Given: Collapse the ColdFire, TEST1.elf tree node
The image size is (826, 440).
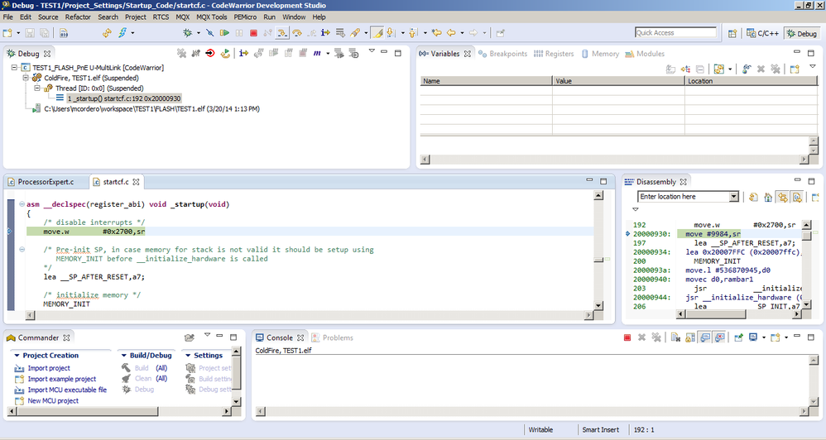Looking at the screenshot, I should pyautogui.click(x=26, y=78).
